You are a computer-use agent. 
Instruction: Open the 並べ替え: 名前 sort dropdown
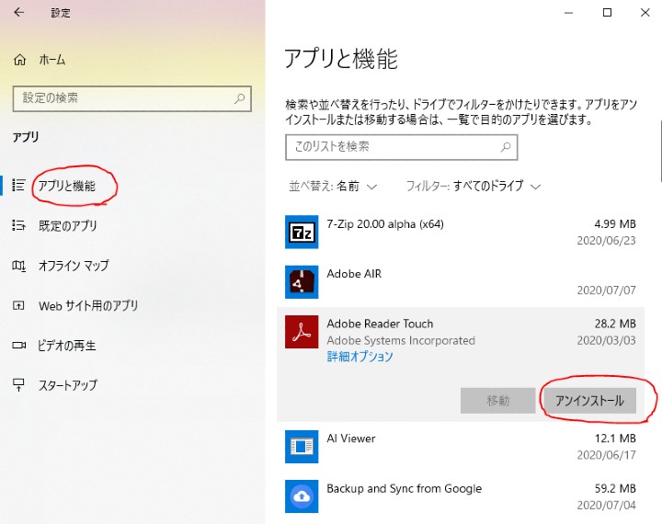tap(333, 187)
